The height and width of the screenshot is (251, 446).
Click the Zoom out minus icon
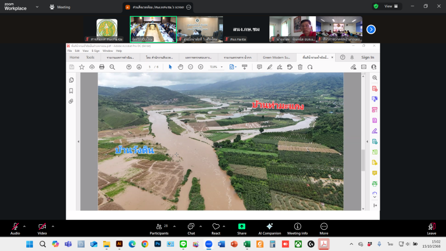(x=191, y=67)
